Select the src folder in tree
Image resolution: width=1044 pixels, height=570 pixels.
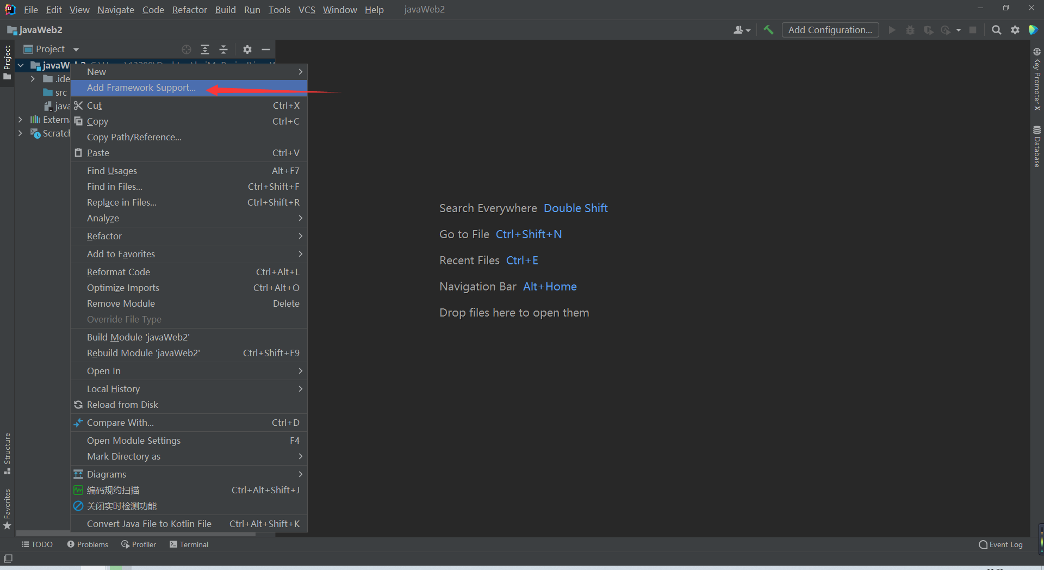click(55, 92)
